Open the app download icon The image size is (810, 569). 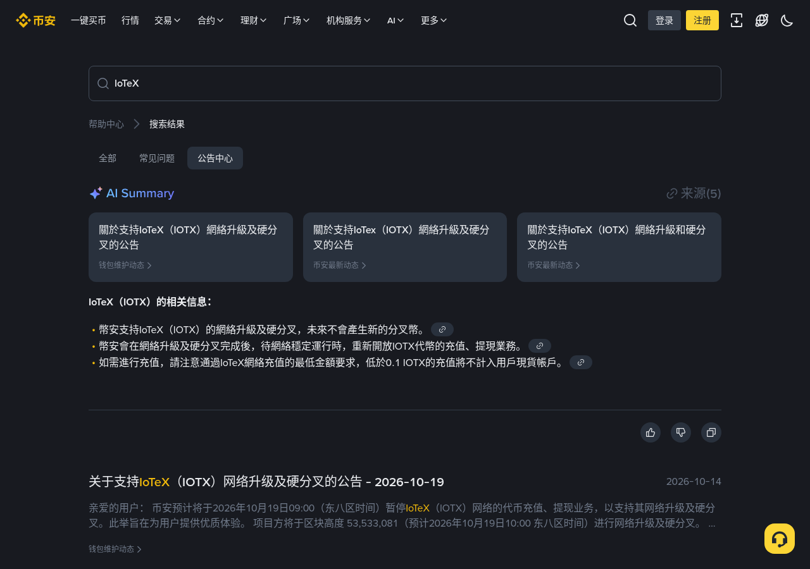[737, 20]
